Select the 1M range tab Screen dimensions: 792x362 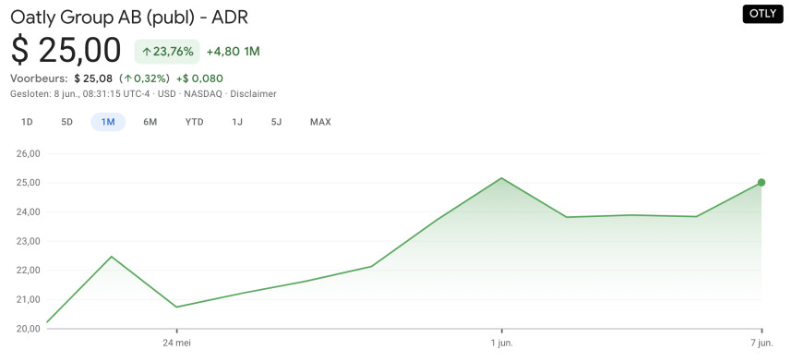(x=108, y=122)
